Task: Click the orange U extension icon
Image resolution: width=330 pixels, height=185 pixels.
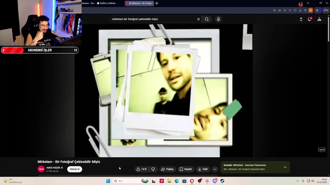Action: tap(310, 10)
